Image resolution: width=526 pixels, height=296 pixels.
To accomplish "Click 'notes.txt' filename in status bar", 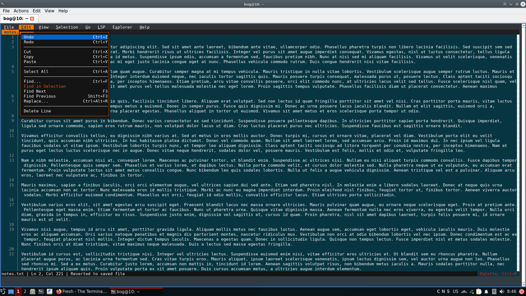I will click(x=13, y=274).
